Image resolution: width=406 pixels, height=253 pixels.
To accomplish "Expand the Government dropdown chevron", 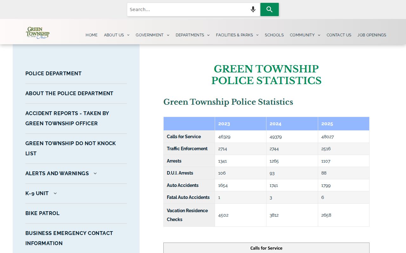I will 168,35.
